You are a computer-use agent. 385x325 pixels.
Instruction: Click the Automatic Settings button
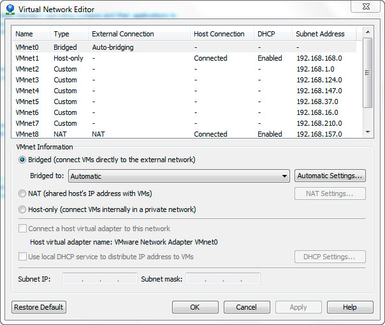point(330,176)
